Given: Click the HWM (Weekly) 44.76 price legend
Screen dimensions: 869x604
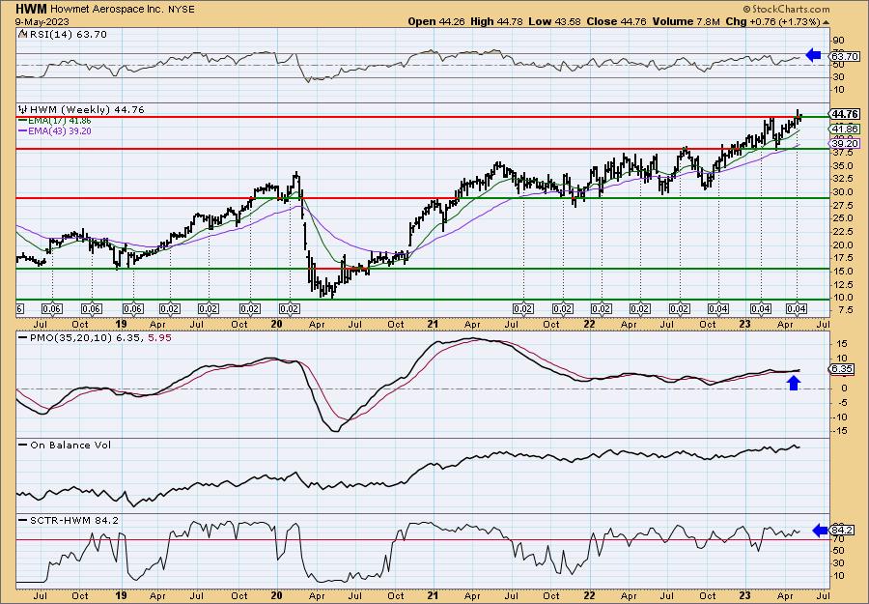Looking at the screenshot, I should [81, 110].
